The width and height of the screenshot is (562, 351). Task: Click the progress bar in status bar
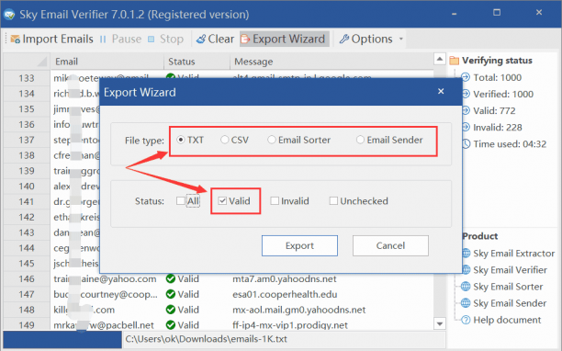[62, 339]
